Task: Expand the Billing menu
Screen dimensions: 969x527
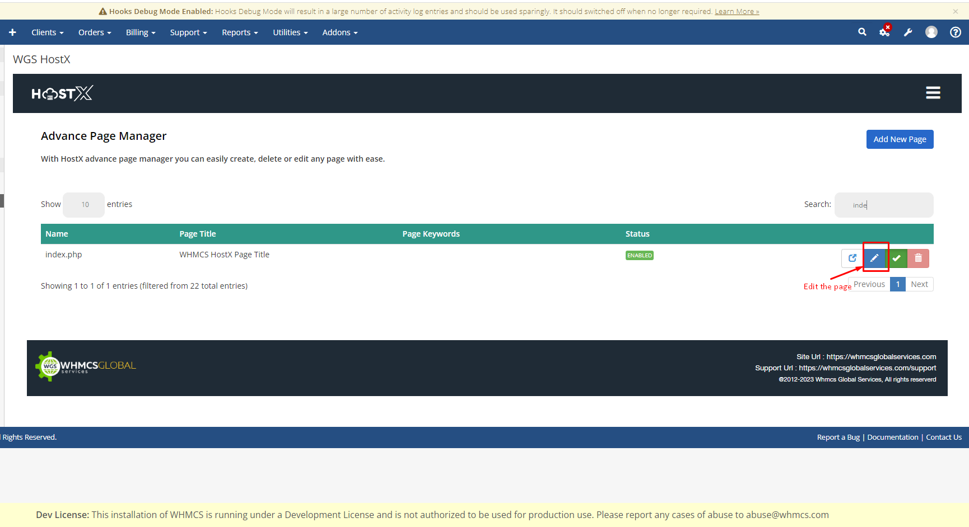Action: click(141, 32)
